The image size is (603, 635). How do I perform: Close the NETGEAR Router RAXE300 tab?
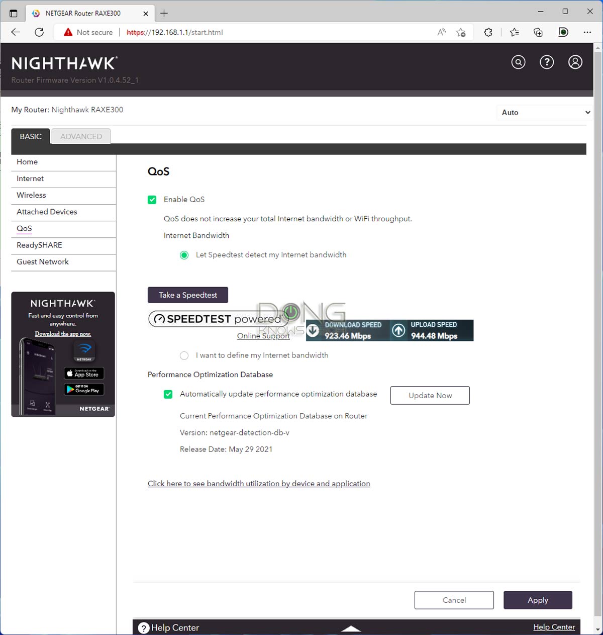tap(146, 14)
